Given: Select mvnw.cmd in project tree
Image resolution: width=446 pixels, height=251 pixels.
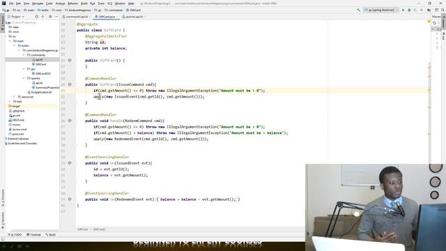Looking at the screenshot, I should click(x=17, y=129).
